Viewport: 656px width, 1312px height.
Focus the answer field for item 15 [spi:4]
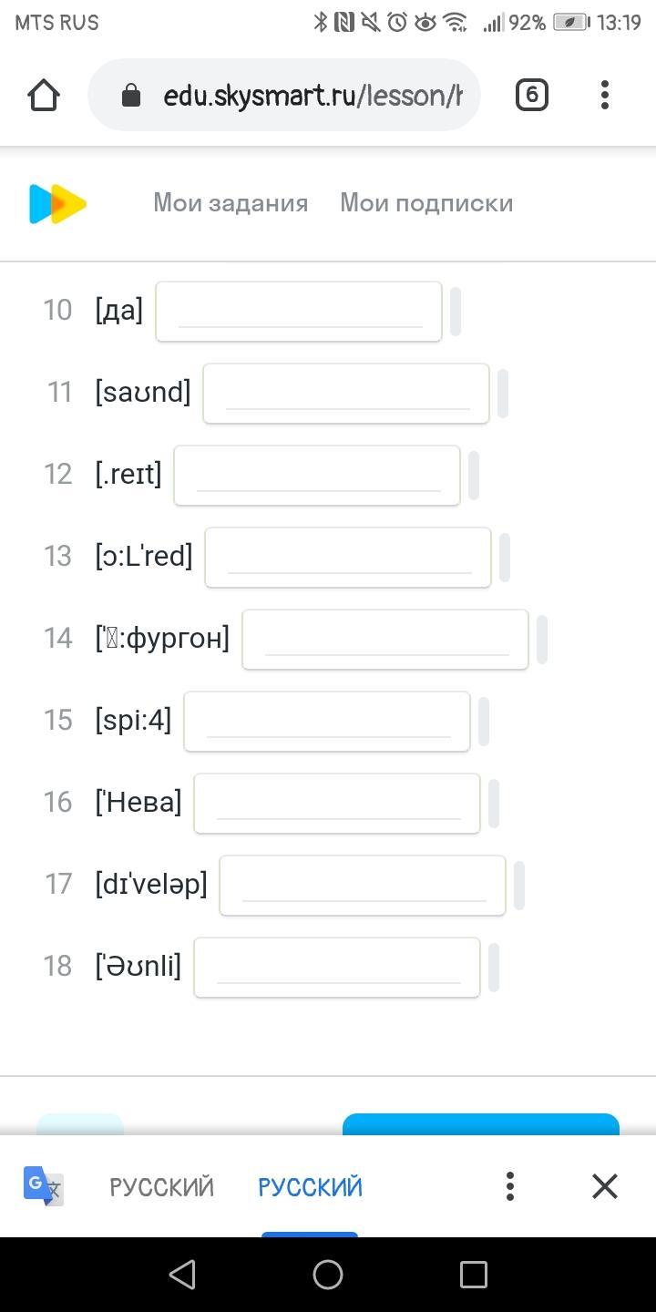pos(327,722)
